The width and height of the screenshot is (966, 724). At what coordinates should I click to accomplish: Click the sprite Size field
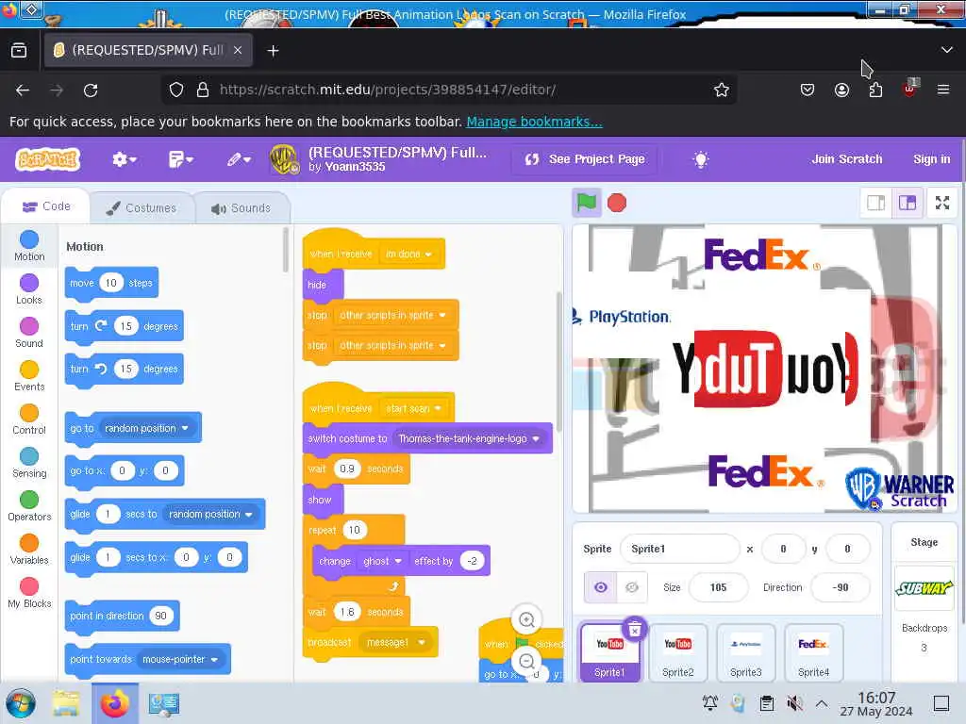[x=718, y=587]
